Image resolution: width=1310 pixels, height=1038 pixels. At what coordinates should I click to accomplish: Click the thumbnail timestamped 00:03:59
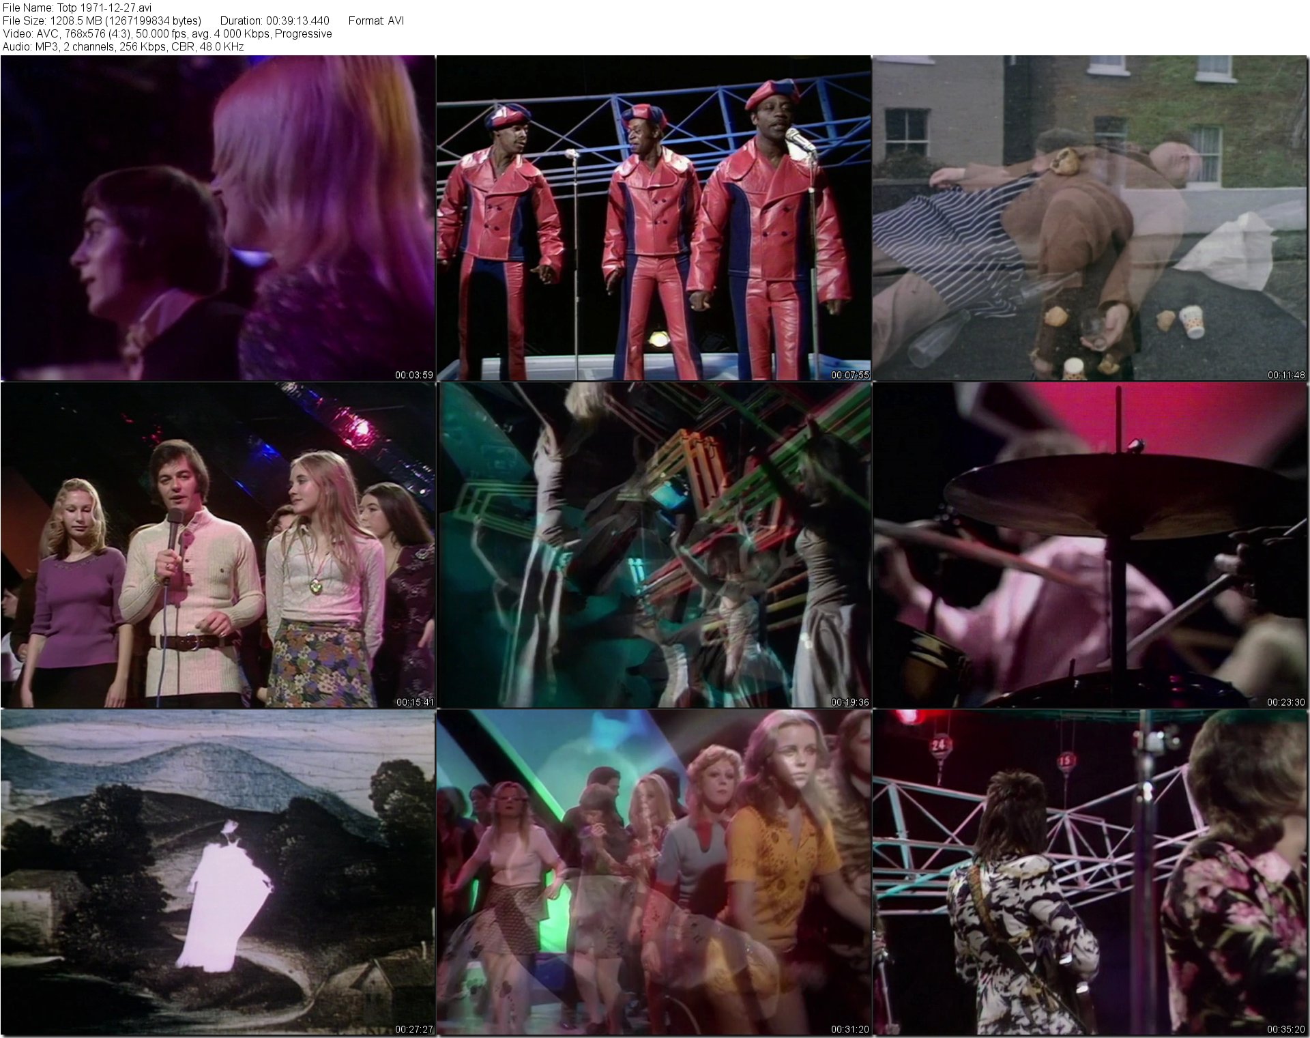(218, 218)
